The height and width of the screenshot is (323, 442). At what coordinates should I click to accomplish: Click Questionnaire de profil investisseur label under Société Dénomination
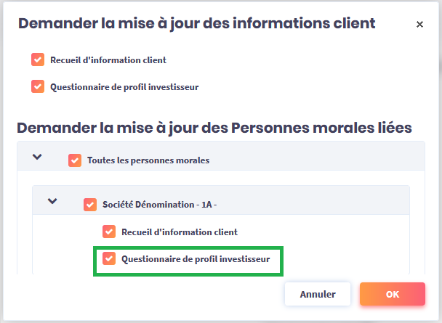[x=196, y=258]
